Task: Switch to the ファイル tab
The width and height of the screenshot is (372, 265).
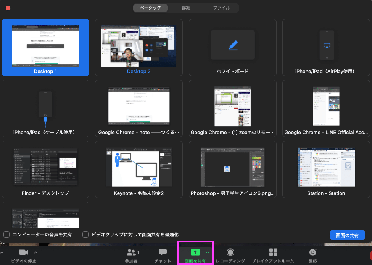Action: [222, 8]
